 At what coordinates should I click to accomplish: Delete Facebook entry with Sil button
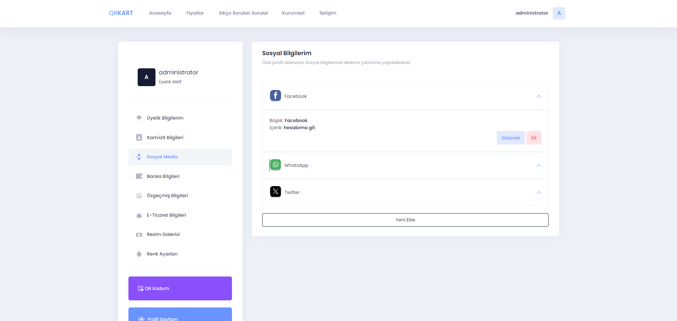tap(534, 138)
